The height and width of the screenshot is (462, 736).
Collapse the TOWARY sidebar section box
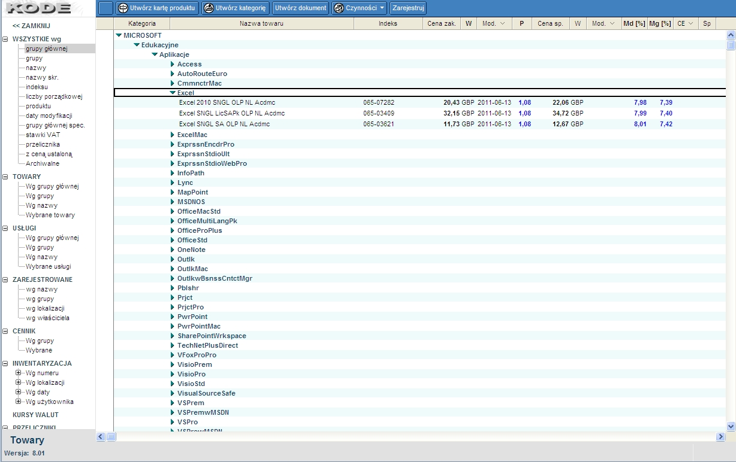tap(5, 177)
